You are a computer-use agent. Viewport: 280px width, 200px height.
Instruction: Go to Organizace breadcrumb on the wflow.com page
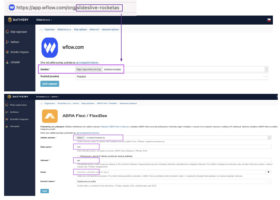coord(49,30)
